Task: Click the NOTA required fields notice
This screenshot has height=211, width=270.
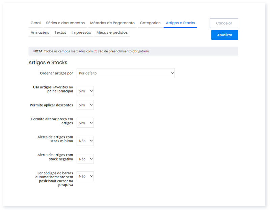Action: 133,51
